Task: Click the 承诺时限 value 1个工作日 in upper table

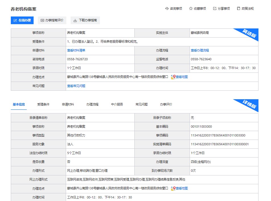Action: (x=74, y=68)
